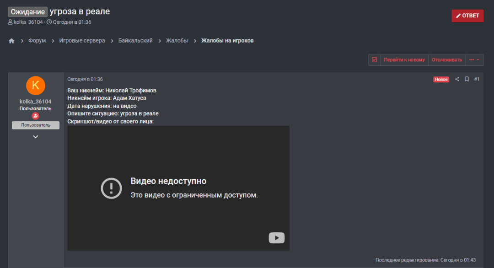Click the #1 post number link
494x268 pixels.
click(477, 80)
